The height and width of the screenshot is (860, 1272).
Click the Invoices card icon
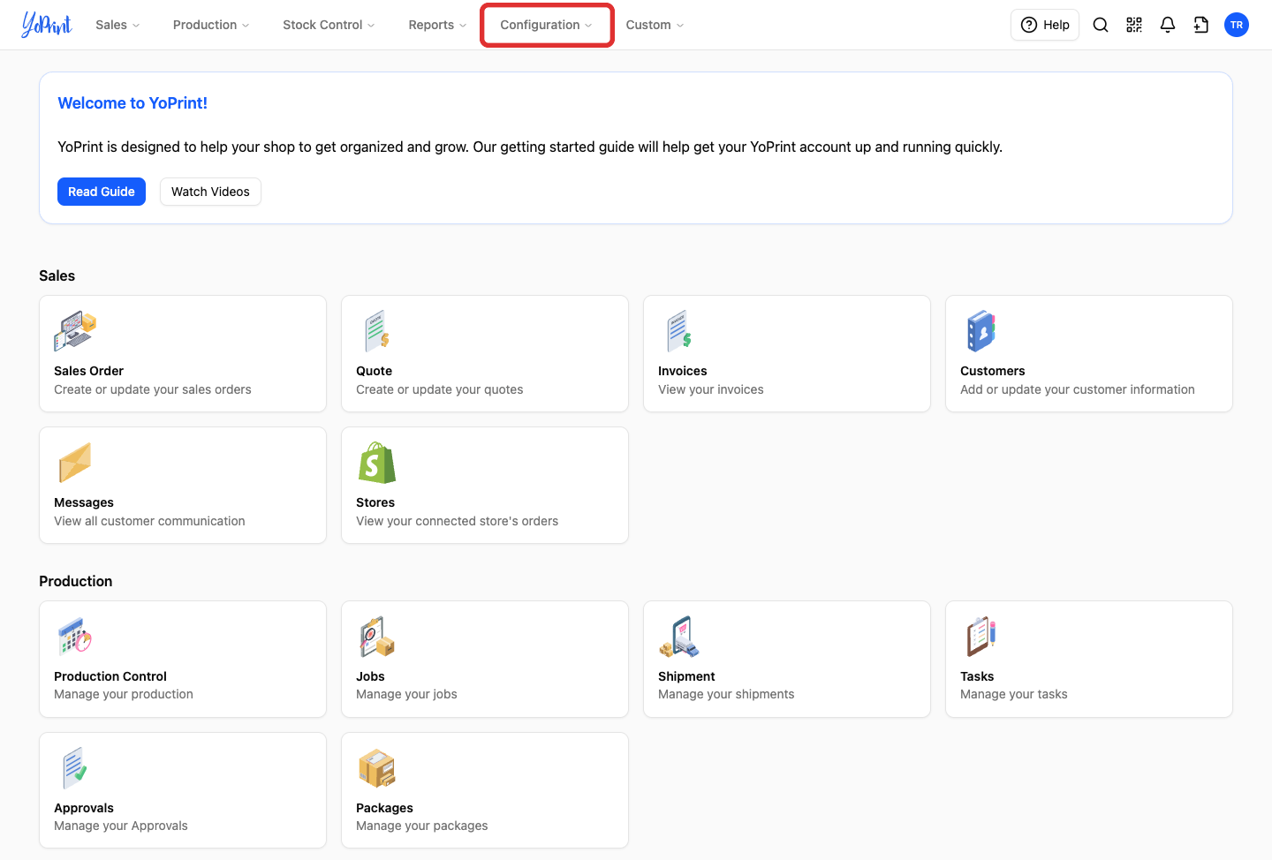click(679, 332)
